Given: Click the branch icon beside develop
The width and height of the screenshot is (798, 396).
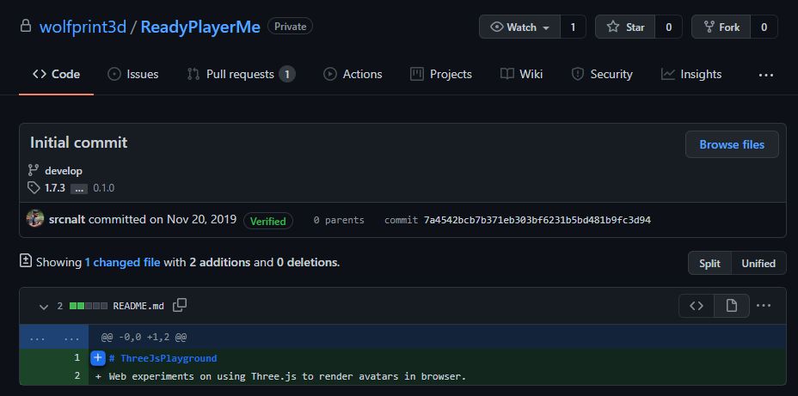Looking at the screenshot, I should 34,170.
